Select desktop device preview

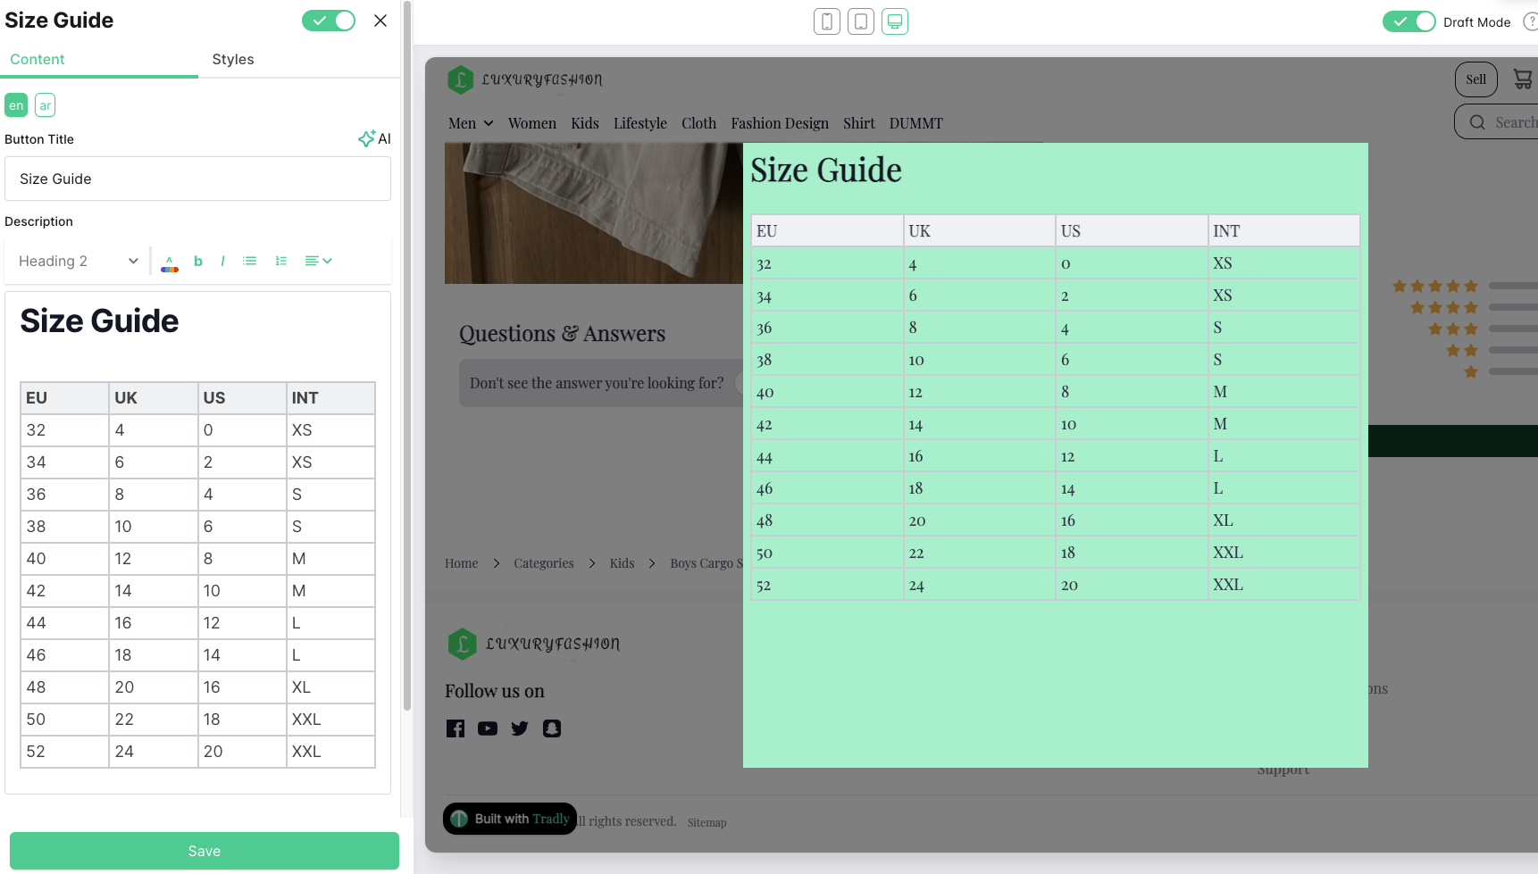point(894,21)
